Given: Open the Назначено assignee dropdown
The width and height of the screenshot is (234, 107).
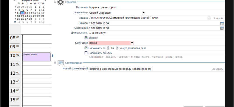Looking at the screenshot, I should pyautogui.click(x=143, y=12).
